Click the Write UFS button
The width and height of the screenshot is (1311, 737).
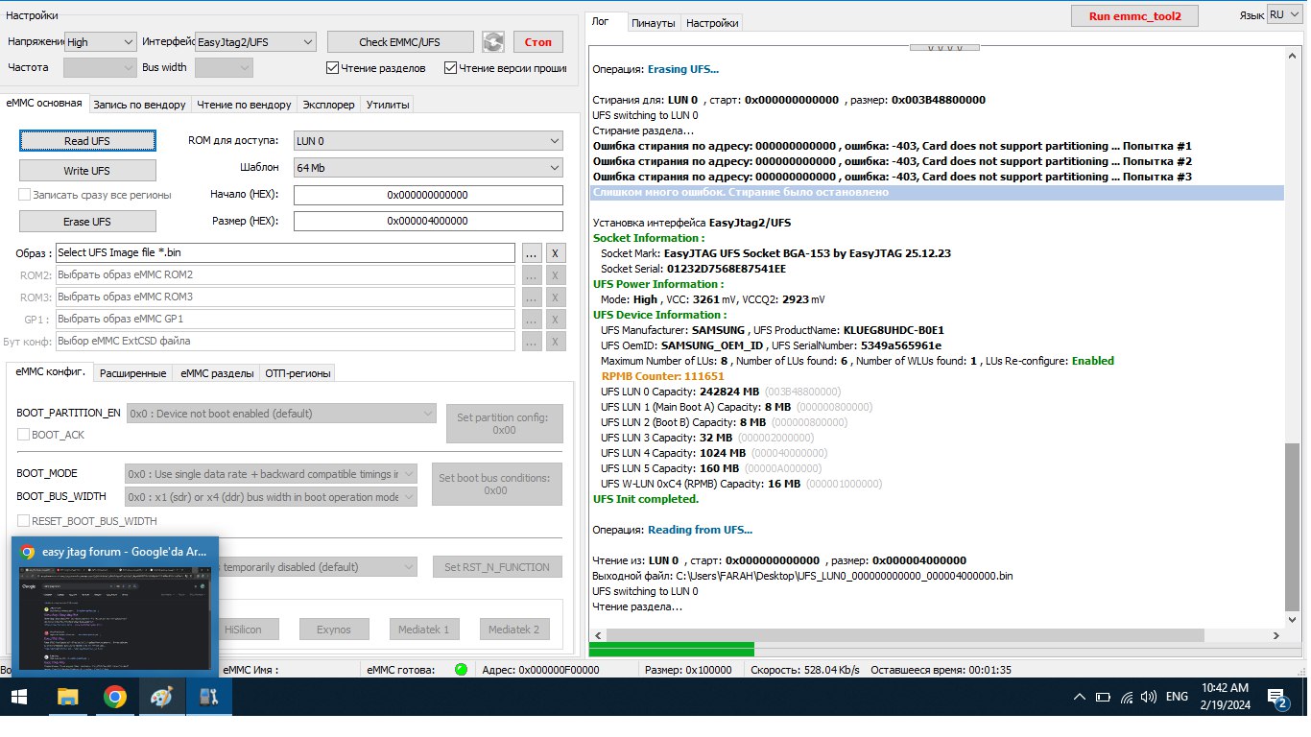click(87, 171)
